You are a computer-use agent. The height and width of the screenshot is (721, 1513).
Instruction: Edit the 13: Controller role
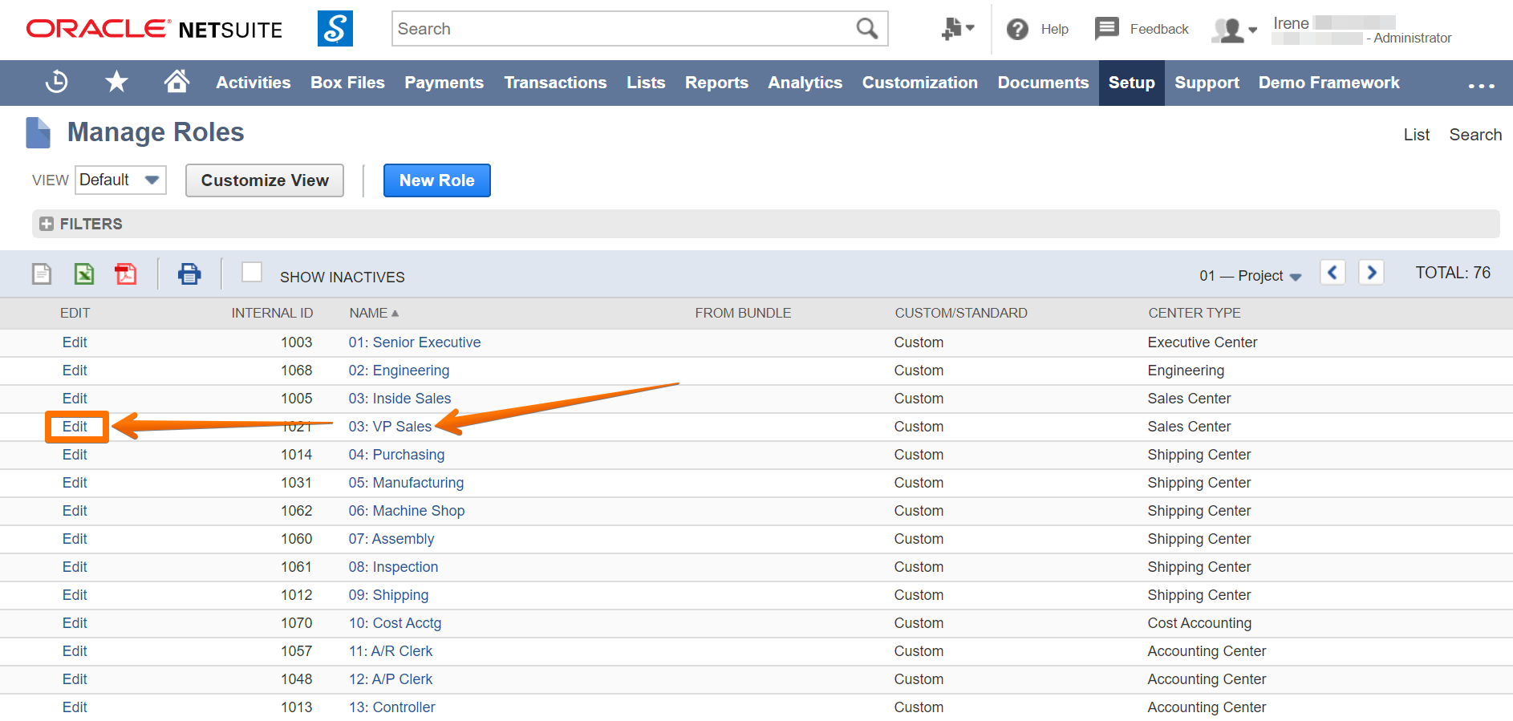click(x=75, y=707)
